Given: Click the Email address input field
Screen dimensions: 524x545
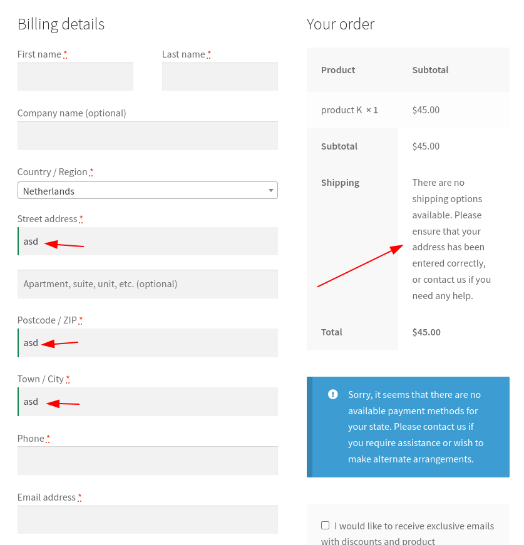Looking at the screenshot, I should pos(148,519).
